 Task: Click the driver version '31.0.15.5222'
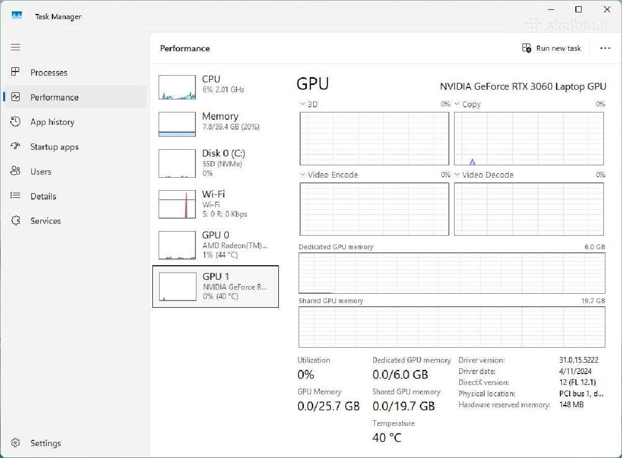(579, 360)
